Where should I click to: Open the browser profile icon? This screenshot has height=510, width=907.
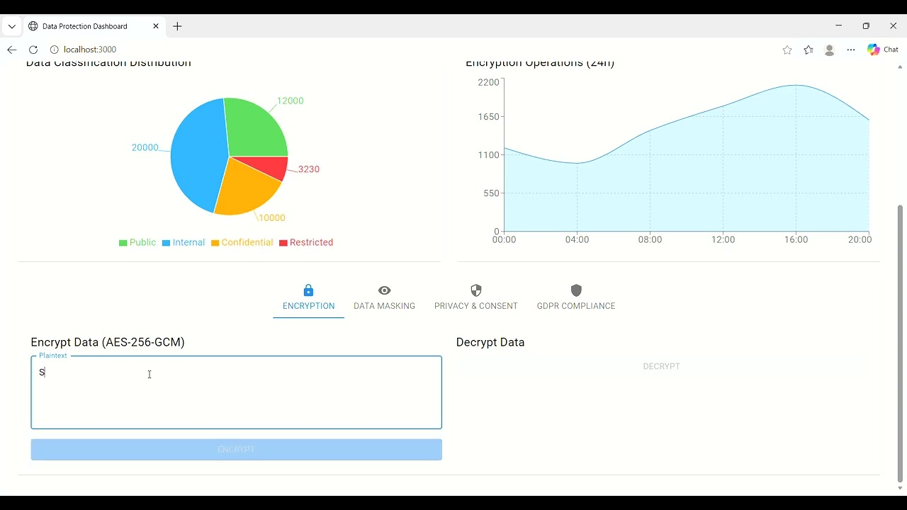coord(830,50)
